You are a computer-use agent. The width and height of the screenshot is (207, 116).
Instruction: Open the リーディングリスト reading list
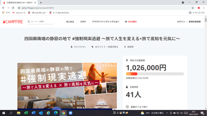197,13
